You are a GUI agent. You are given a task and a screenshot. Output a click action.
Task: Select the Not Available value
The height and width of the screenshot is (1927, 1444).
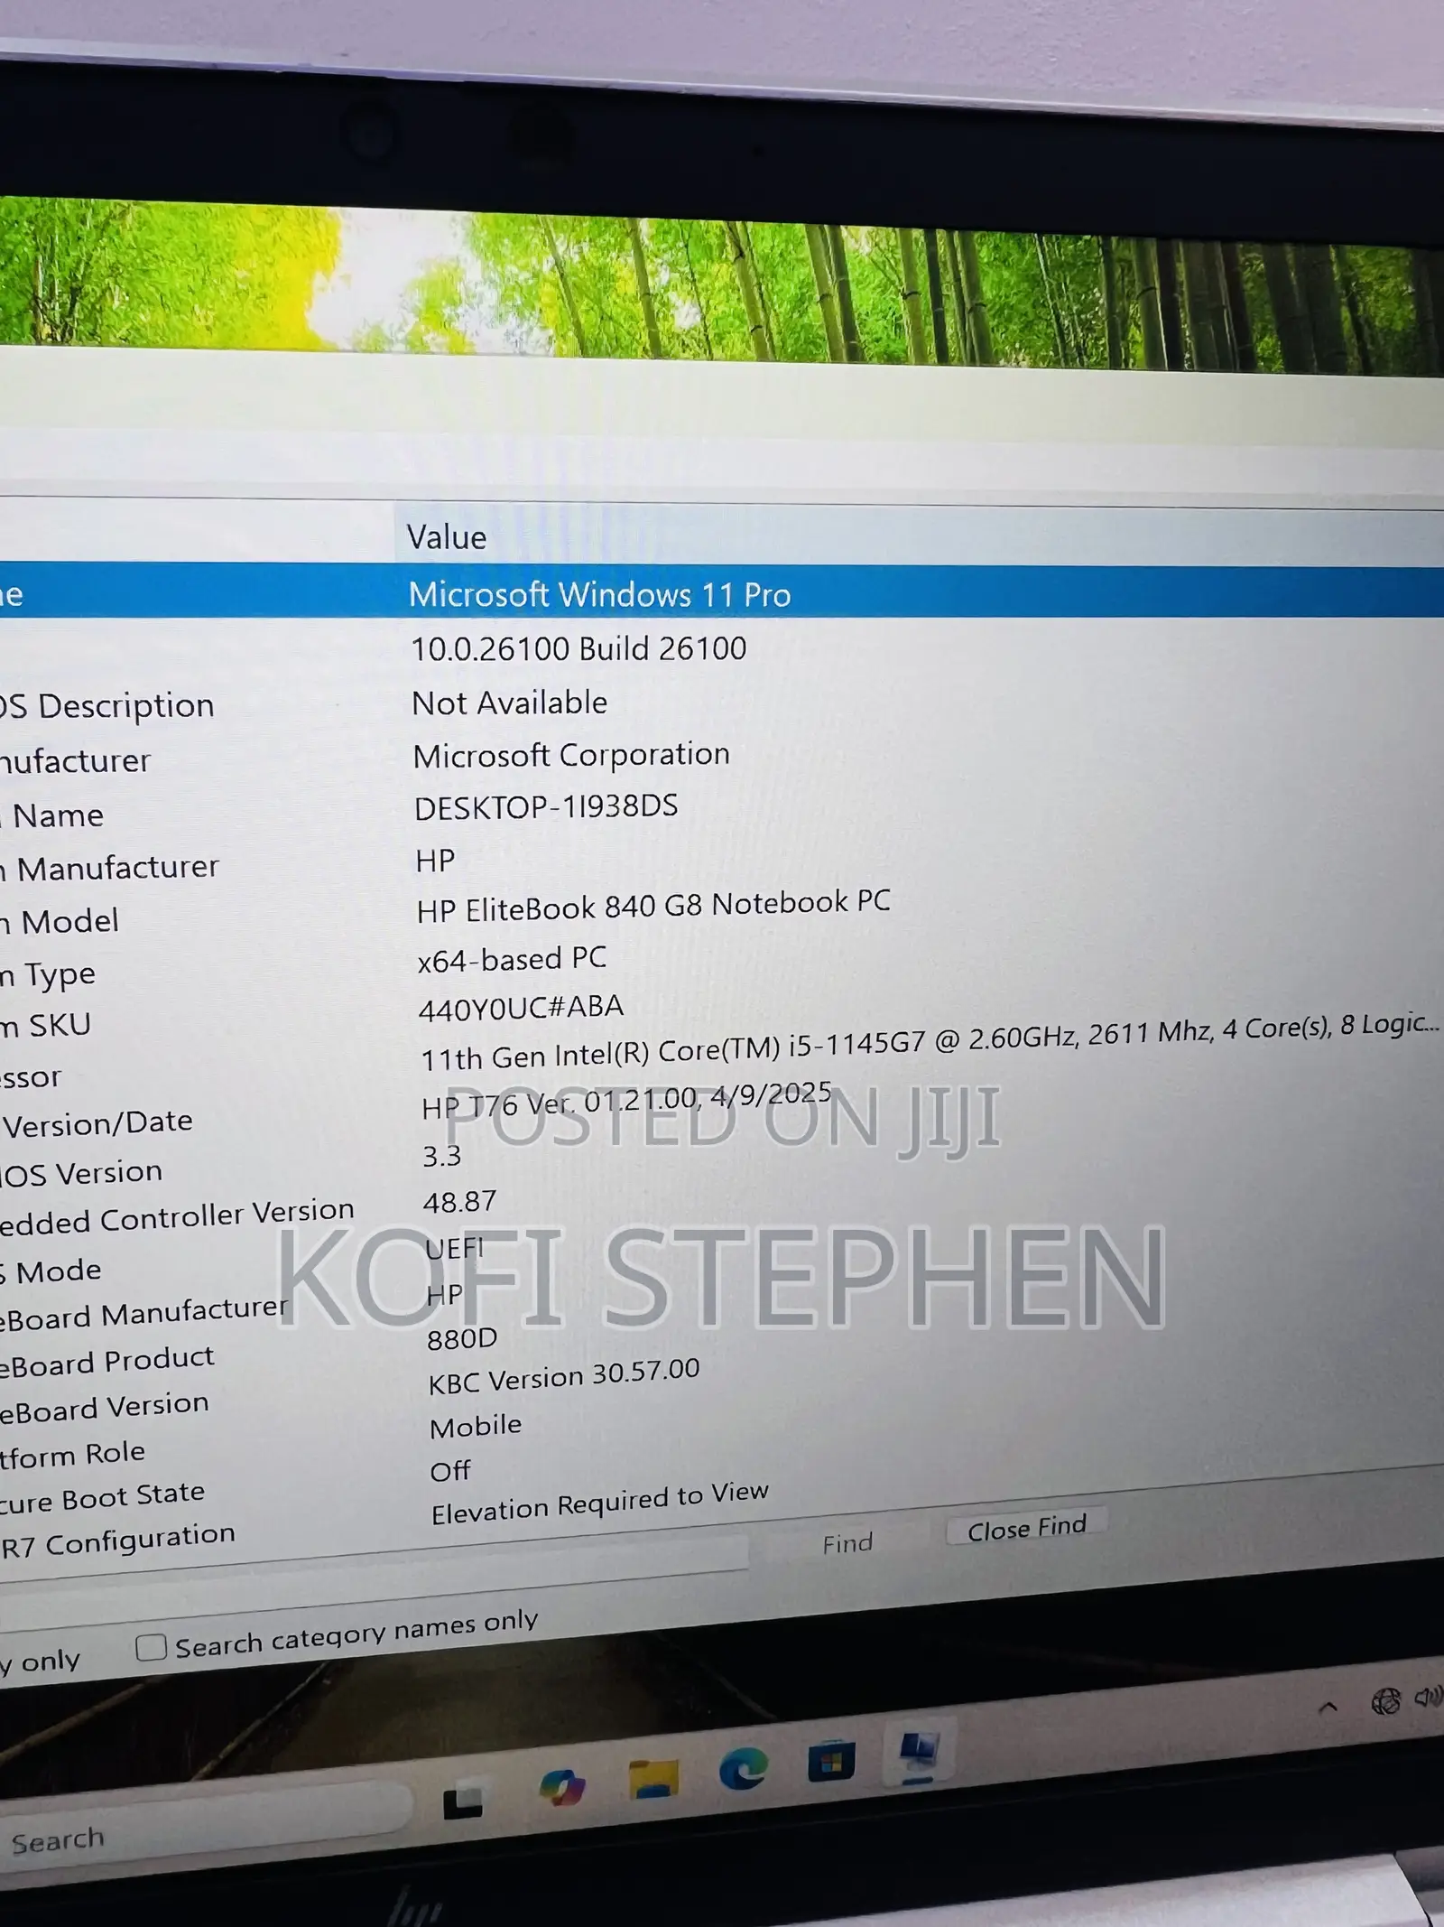pyautogui.click(x=509, y=702)
